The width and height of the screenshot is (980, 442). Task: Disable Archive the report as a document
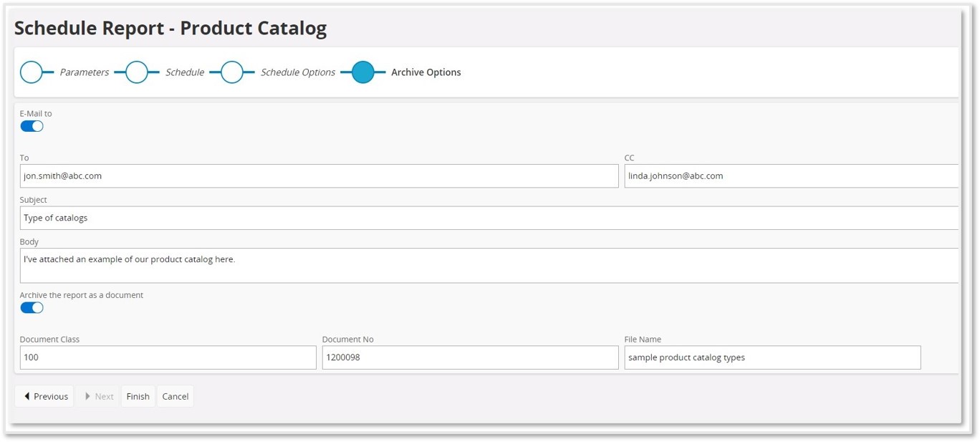pos(32,307)
